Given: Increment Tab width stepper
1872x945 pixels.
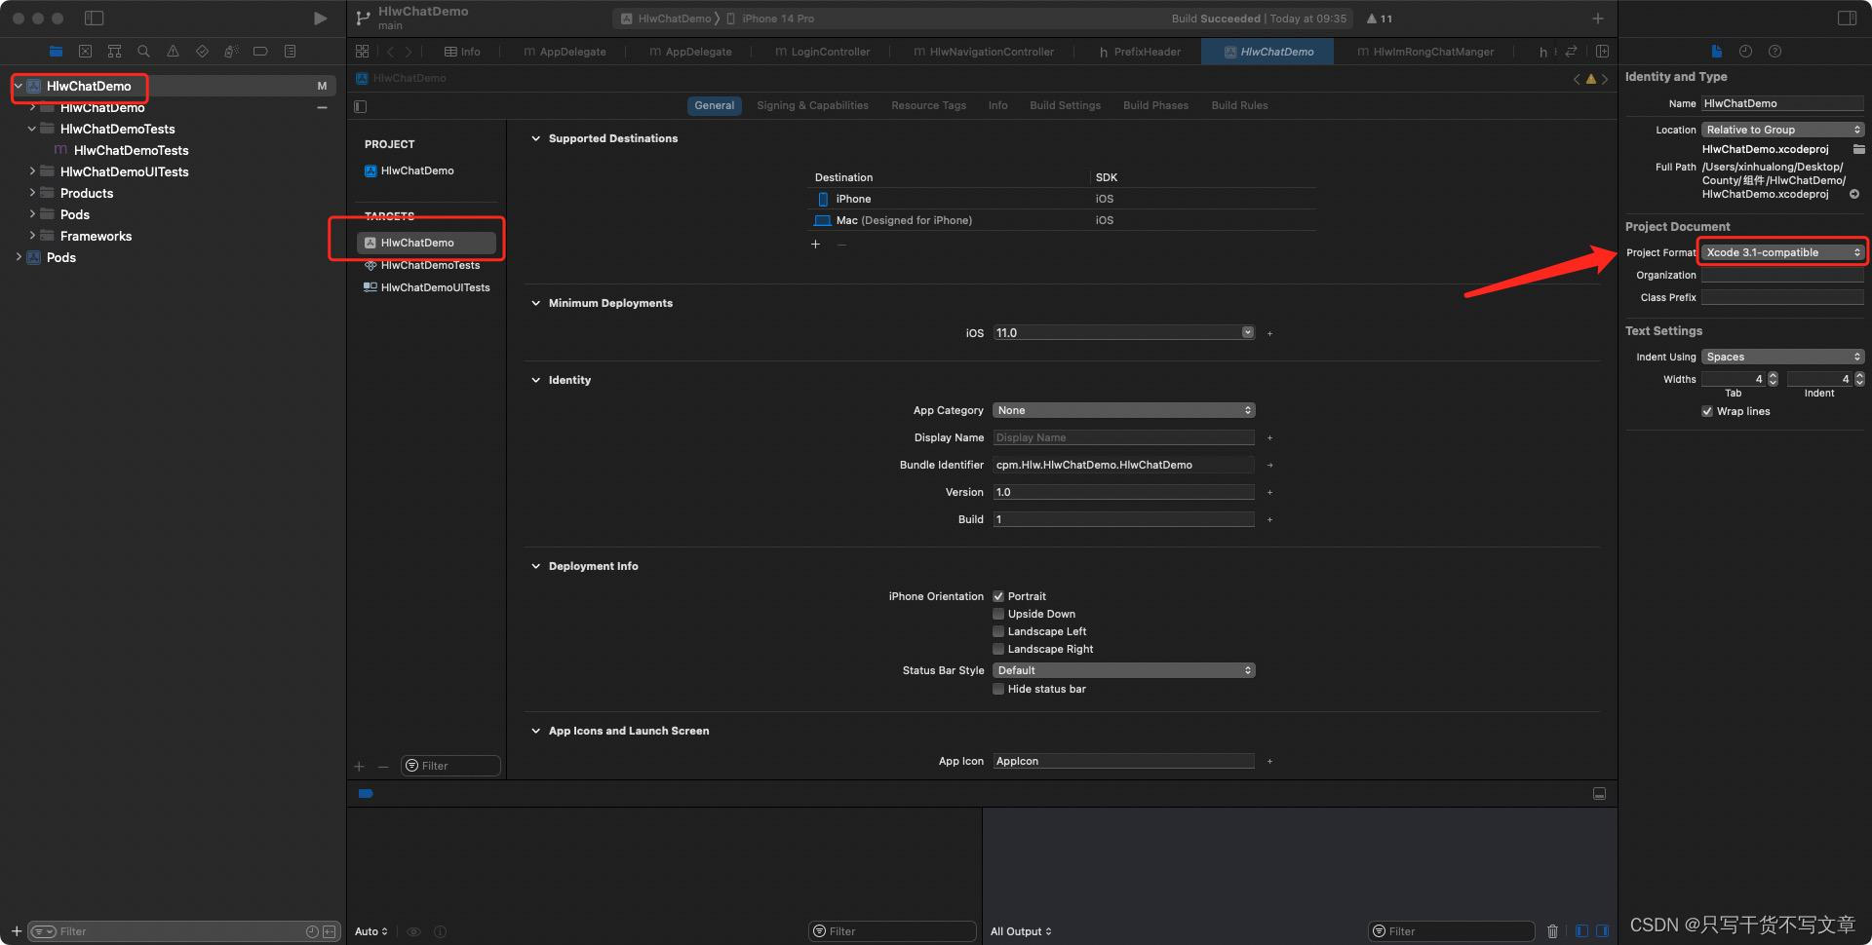Looking at the screenshot, I should point(1773,375).
